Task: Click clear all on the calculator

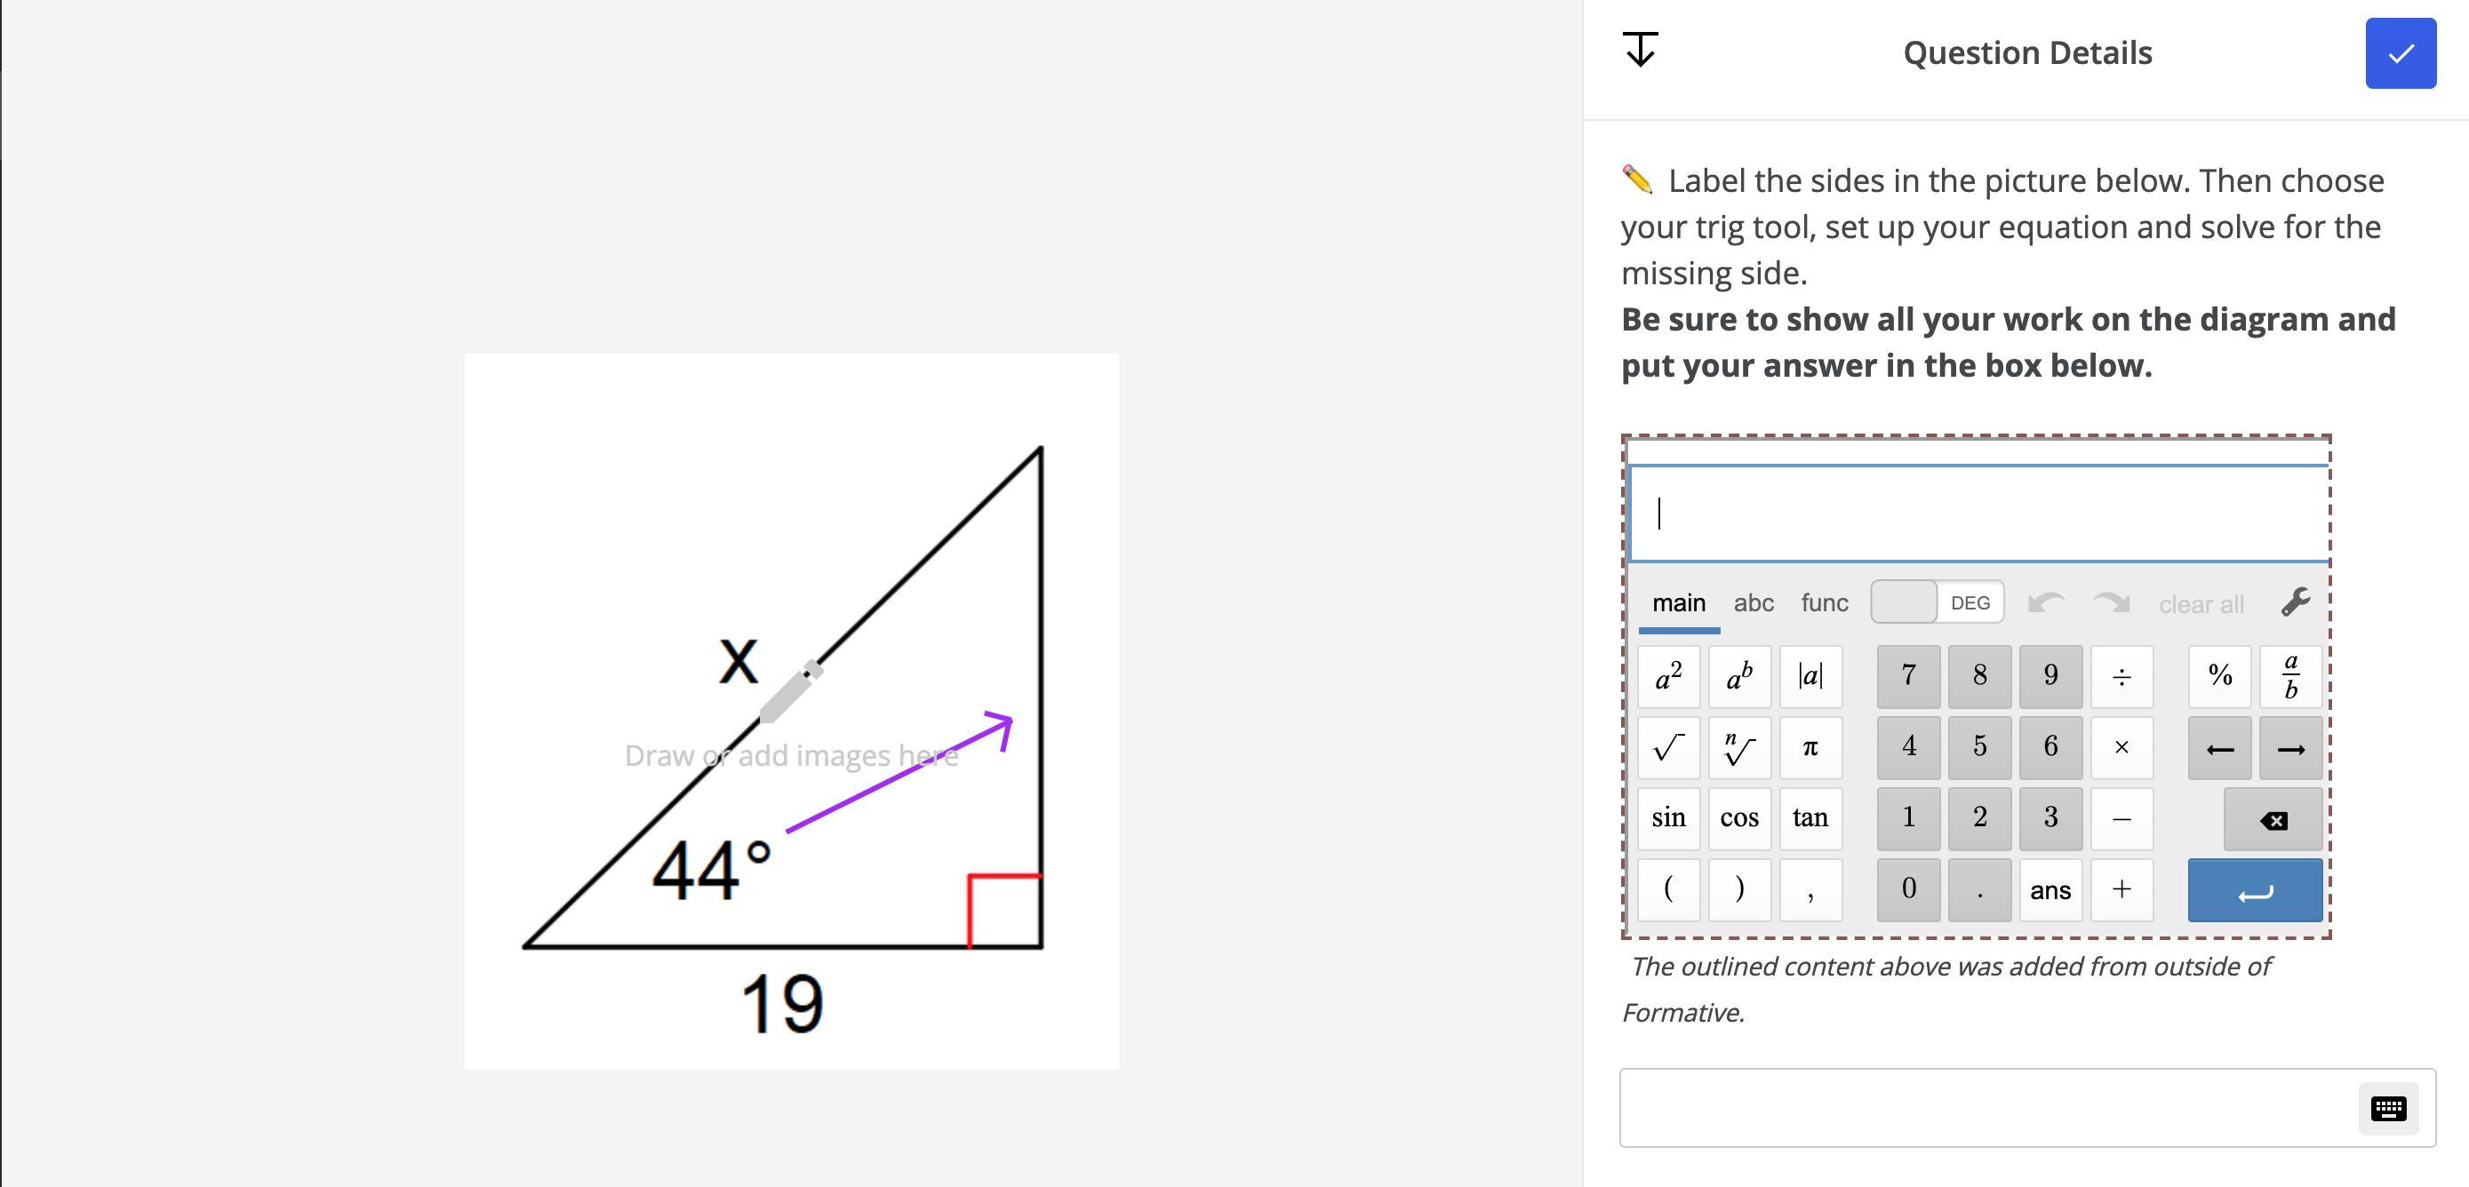Action: point(2201,604)
